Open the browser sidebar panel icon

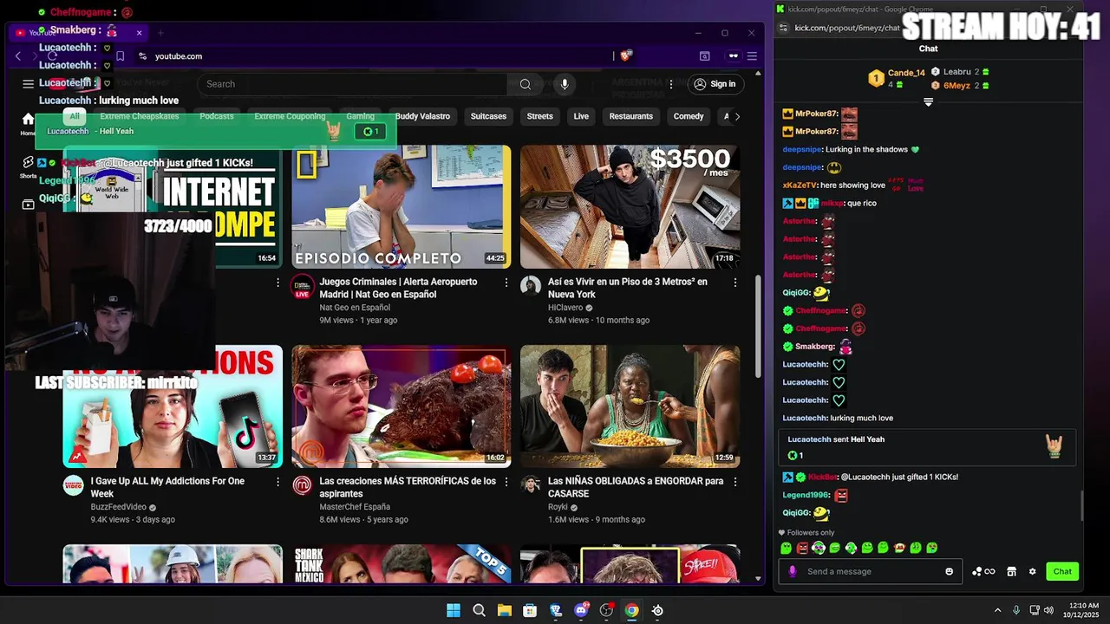point(704,56)
